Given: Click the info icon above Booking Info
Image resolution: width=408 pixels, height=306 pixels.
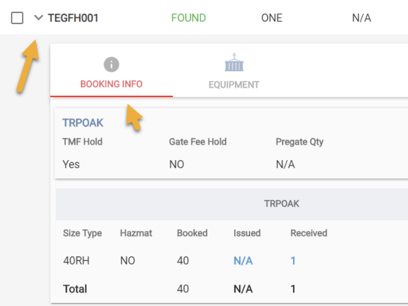Looking at the screenshot, I should (x=111, y=64).
